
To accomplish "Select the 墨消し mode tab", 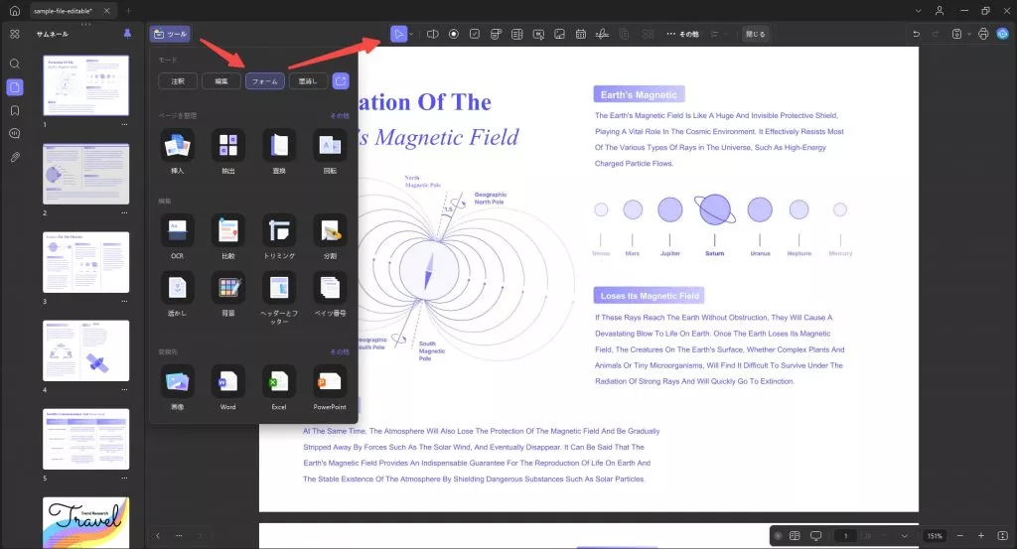I will pyautogui.click(x=308, y=81).
